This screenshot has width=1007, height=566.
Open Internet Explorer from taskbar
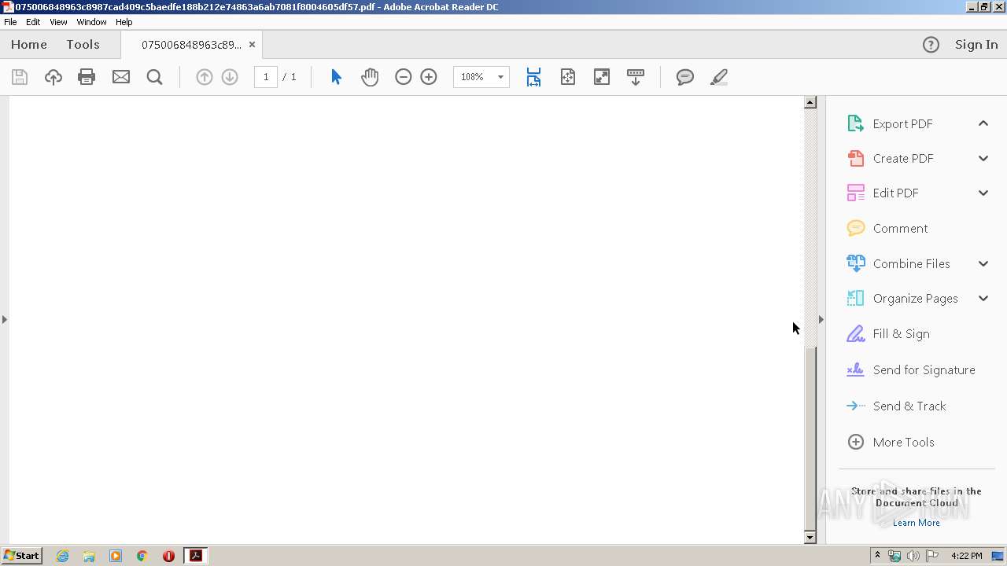(62, 556)
